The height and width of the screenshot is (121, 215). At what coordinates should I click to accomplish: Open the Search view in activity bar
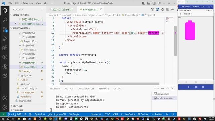pos(5,20)
